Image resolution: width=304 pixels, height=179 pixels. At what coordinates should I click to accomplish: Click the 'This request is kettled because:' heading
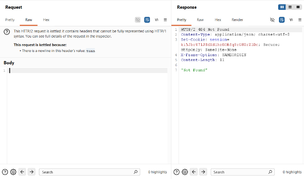(40, 45)
